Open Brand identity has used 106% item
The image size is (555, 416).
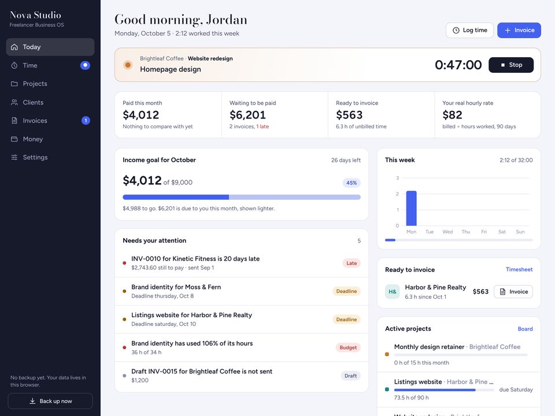tap(242, 347)
